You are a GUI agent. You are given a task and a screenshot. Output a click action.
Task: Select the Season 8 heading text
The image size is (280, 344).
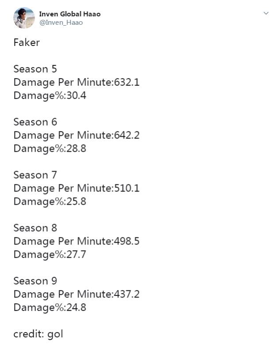coord(35,228)
